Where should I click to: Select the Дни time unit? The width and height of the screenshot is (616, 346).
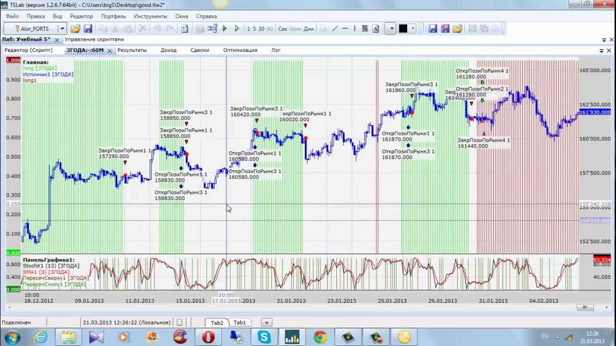coord(308,29)
